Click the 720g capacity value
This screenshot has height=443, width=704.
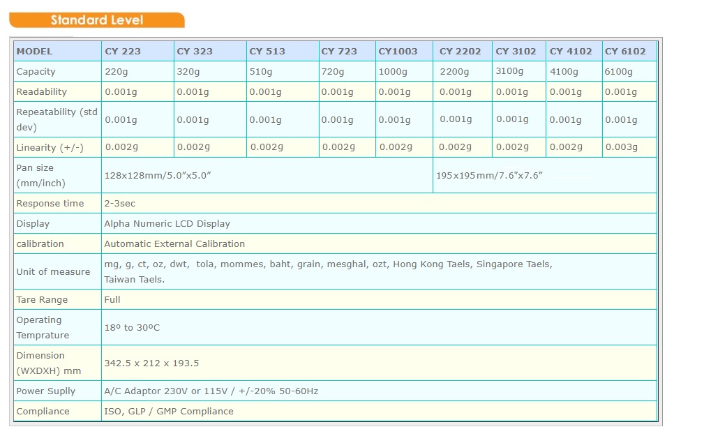pyautogui.click(x=333, y=71)
